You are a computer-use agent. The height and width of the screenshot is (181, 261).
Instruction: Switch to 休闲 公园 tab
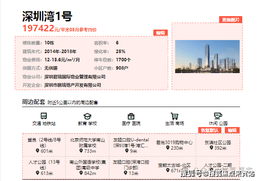point(218,123)
